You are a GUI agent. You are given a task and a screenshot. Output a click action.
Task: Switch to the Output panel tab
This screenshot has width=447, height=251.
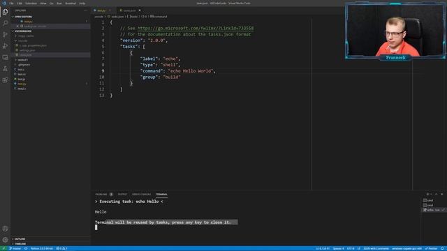(122, 195)
